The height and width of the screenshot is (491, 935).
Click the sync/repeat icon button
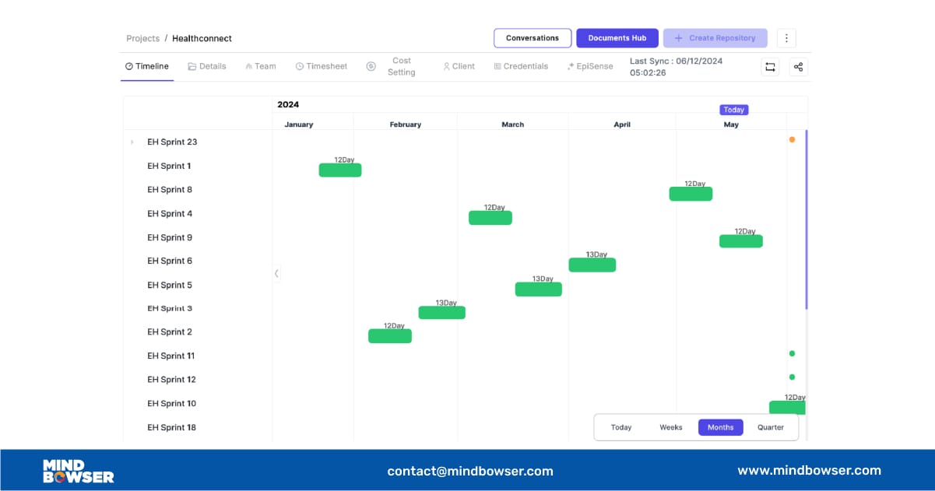[770, 67]
